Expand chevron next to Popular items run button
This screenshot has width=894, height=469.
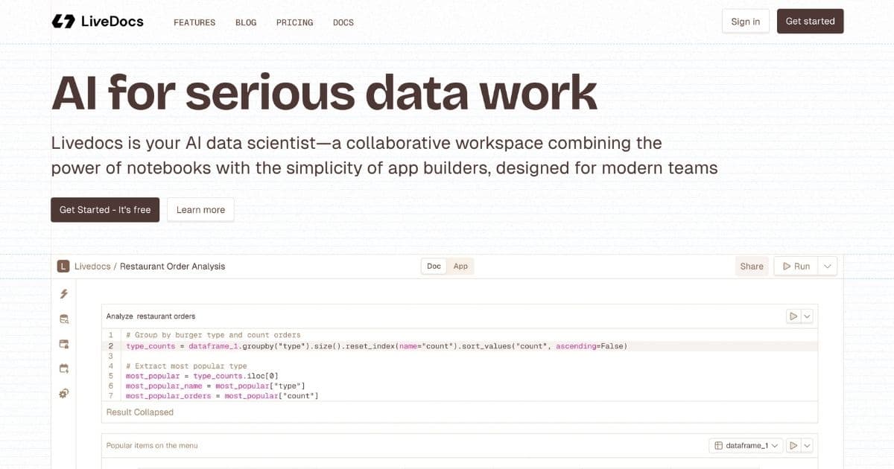click(x=807, y=445)
